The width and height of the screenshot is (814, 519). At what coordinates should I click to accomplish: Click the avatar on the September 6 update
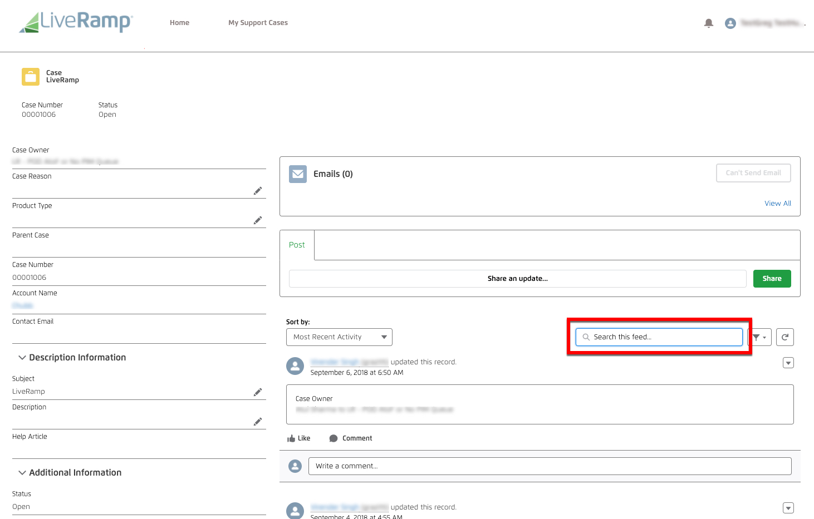click(x=295, y=366)
